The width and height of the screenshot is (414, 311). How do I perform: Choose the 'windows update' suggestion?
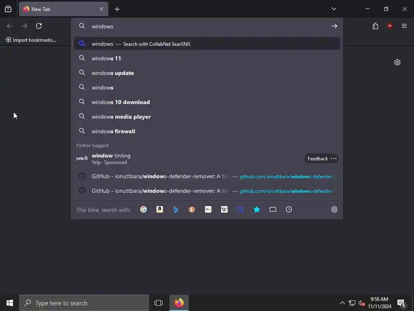point(207,73)
